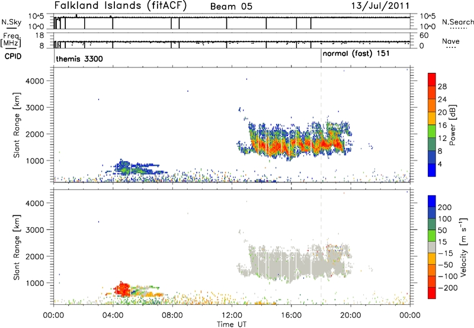
Task: Click the 'Velocity [m s-1]' colorbar label
Action: coord(463,247)
